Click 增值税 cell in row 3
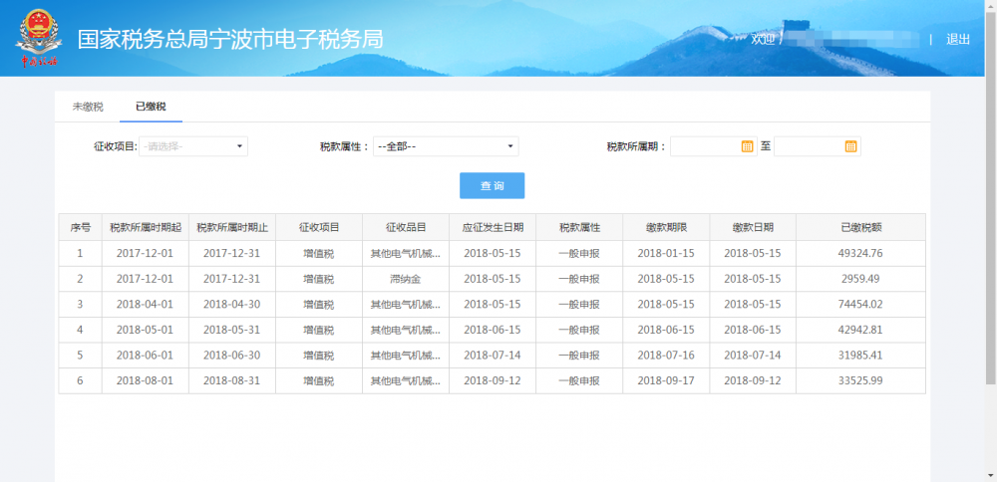 click(319, 304)
